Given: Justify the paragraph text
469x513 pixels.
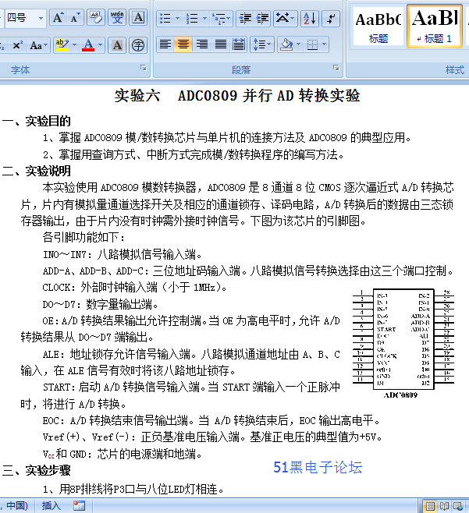Looking at the screenshot, I should [220, 44].
